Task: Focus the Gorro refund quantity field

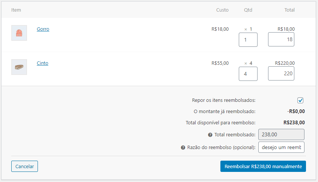Action: pos(248,40)
